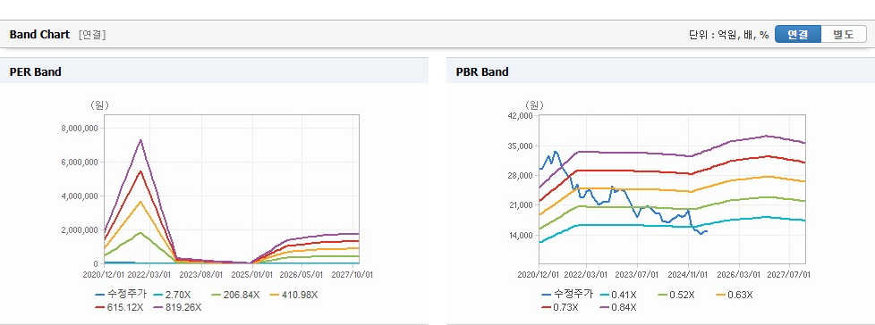Click the 2026/05/01 date label
Screen dimensions: 875x325
point(301,274)
